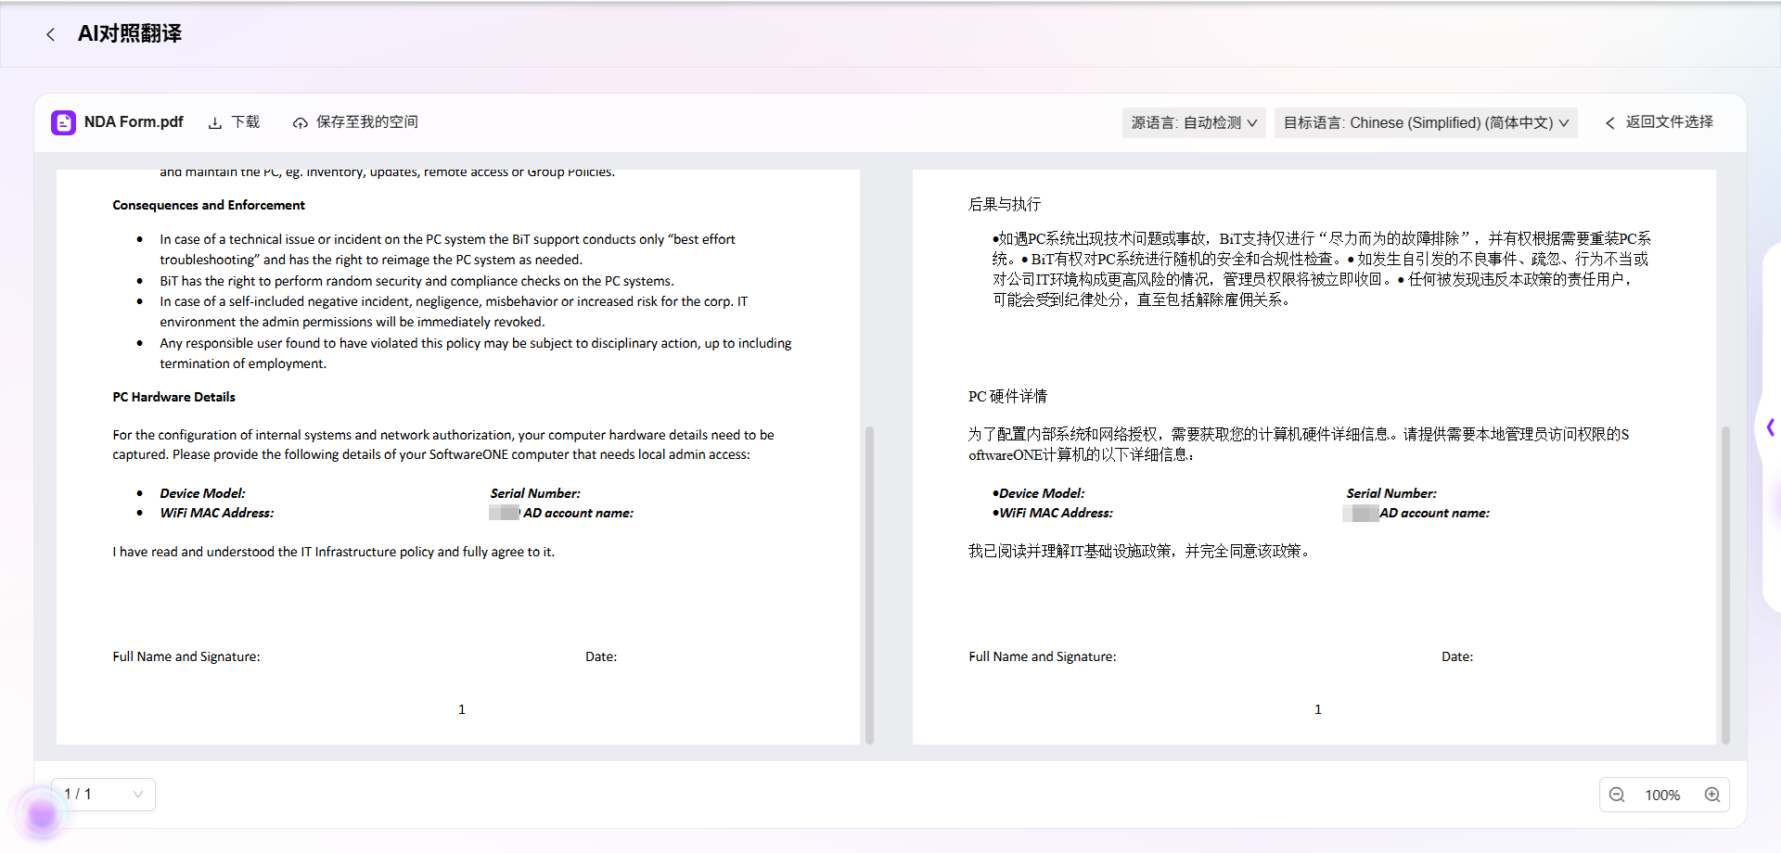Click AD account name: in the translated document
This screenshot has width=1781, height=853.
1435,513
